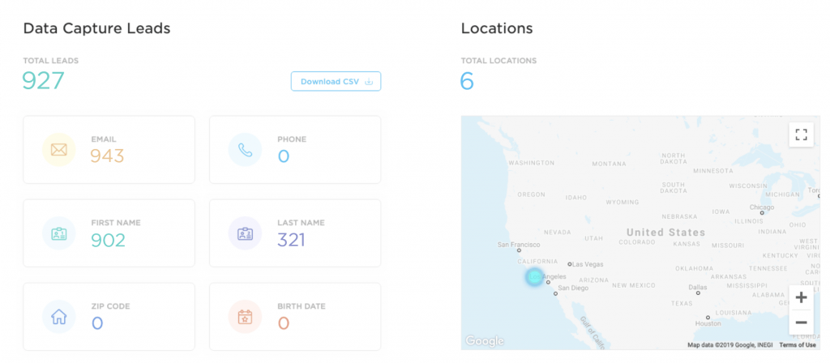Click San Francisco on the map
Screen dimensions: 830x363
(x=519, y=245)
